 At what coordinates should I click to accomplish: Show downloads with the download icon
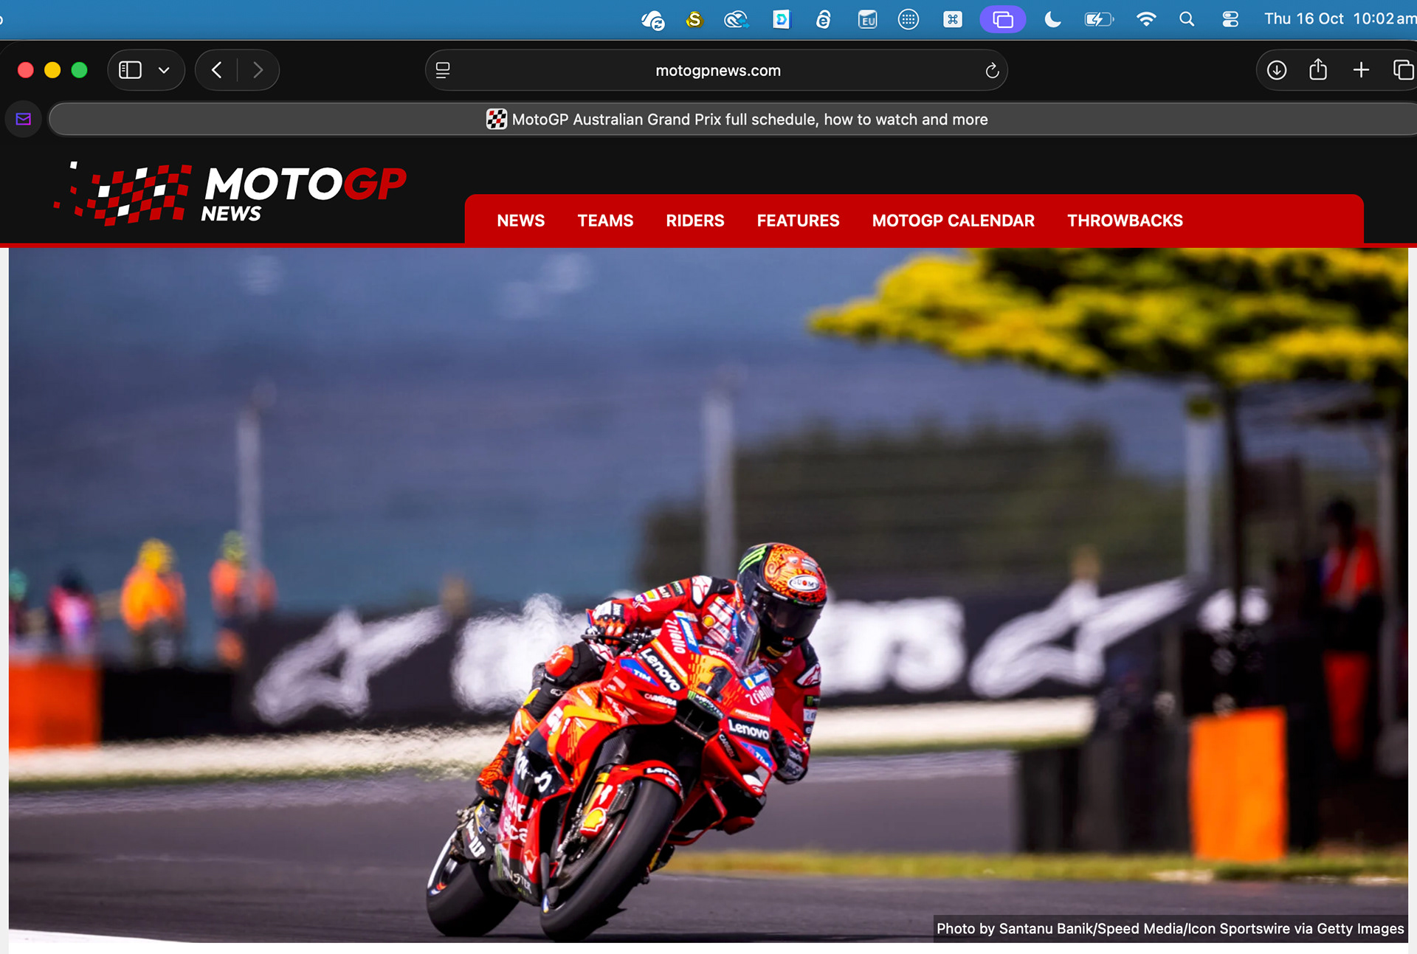tap(1276, 70)
